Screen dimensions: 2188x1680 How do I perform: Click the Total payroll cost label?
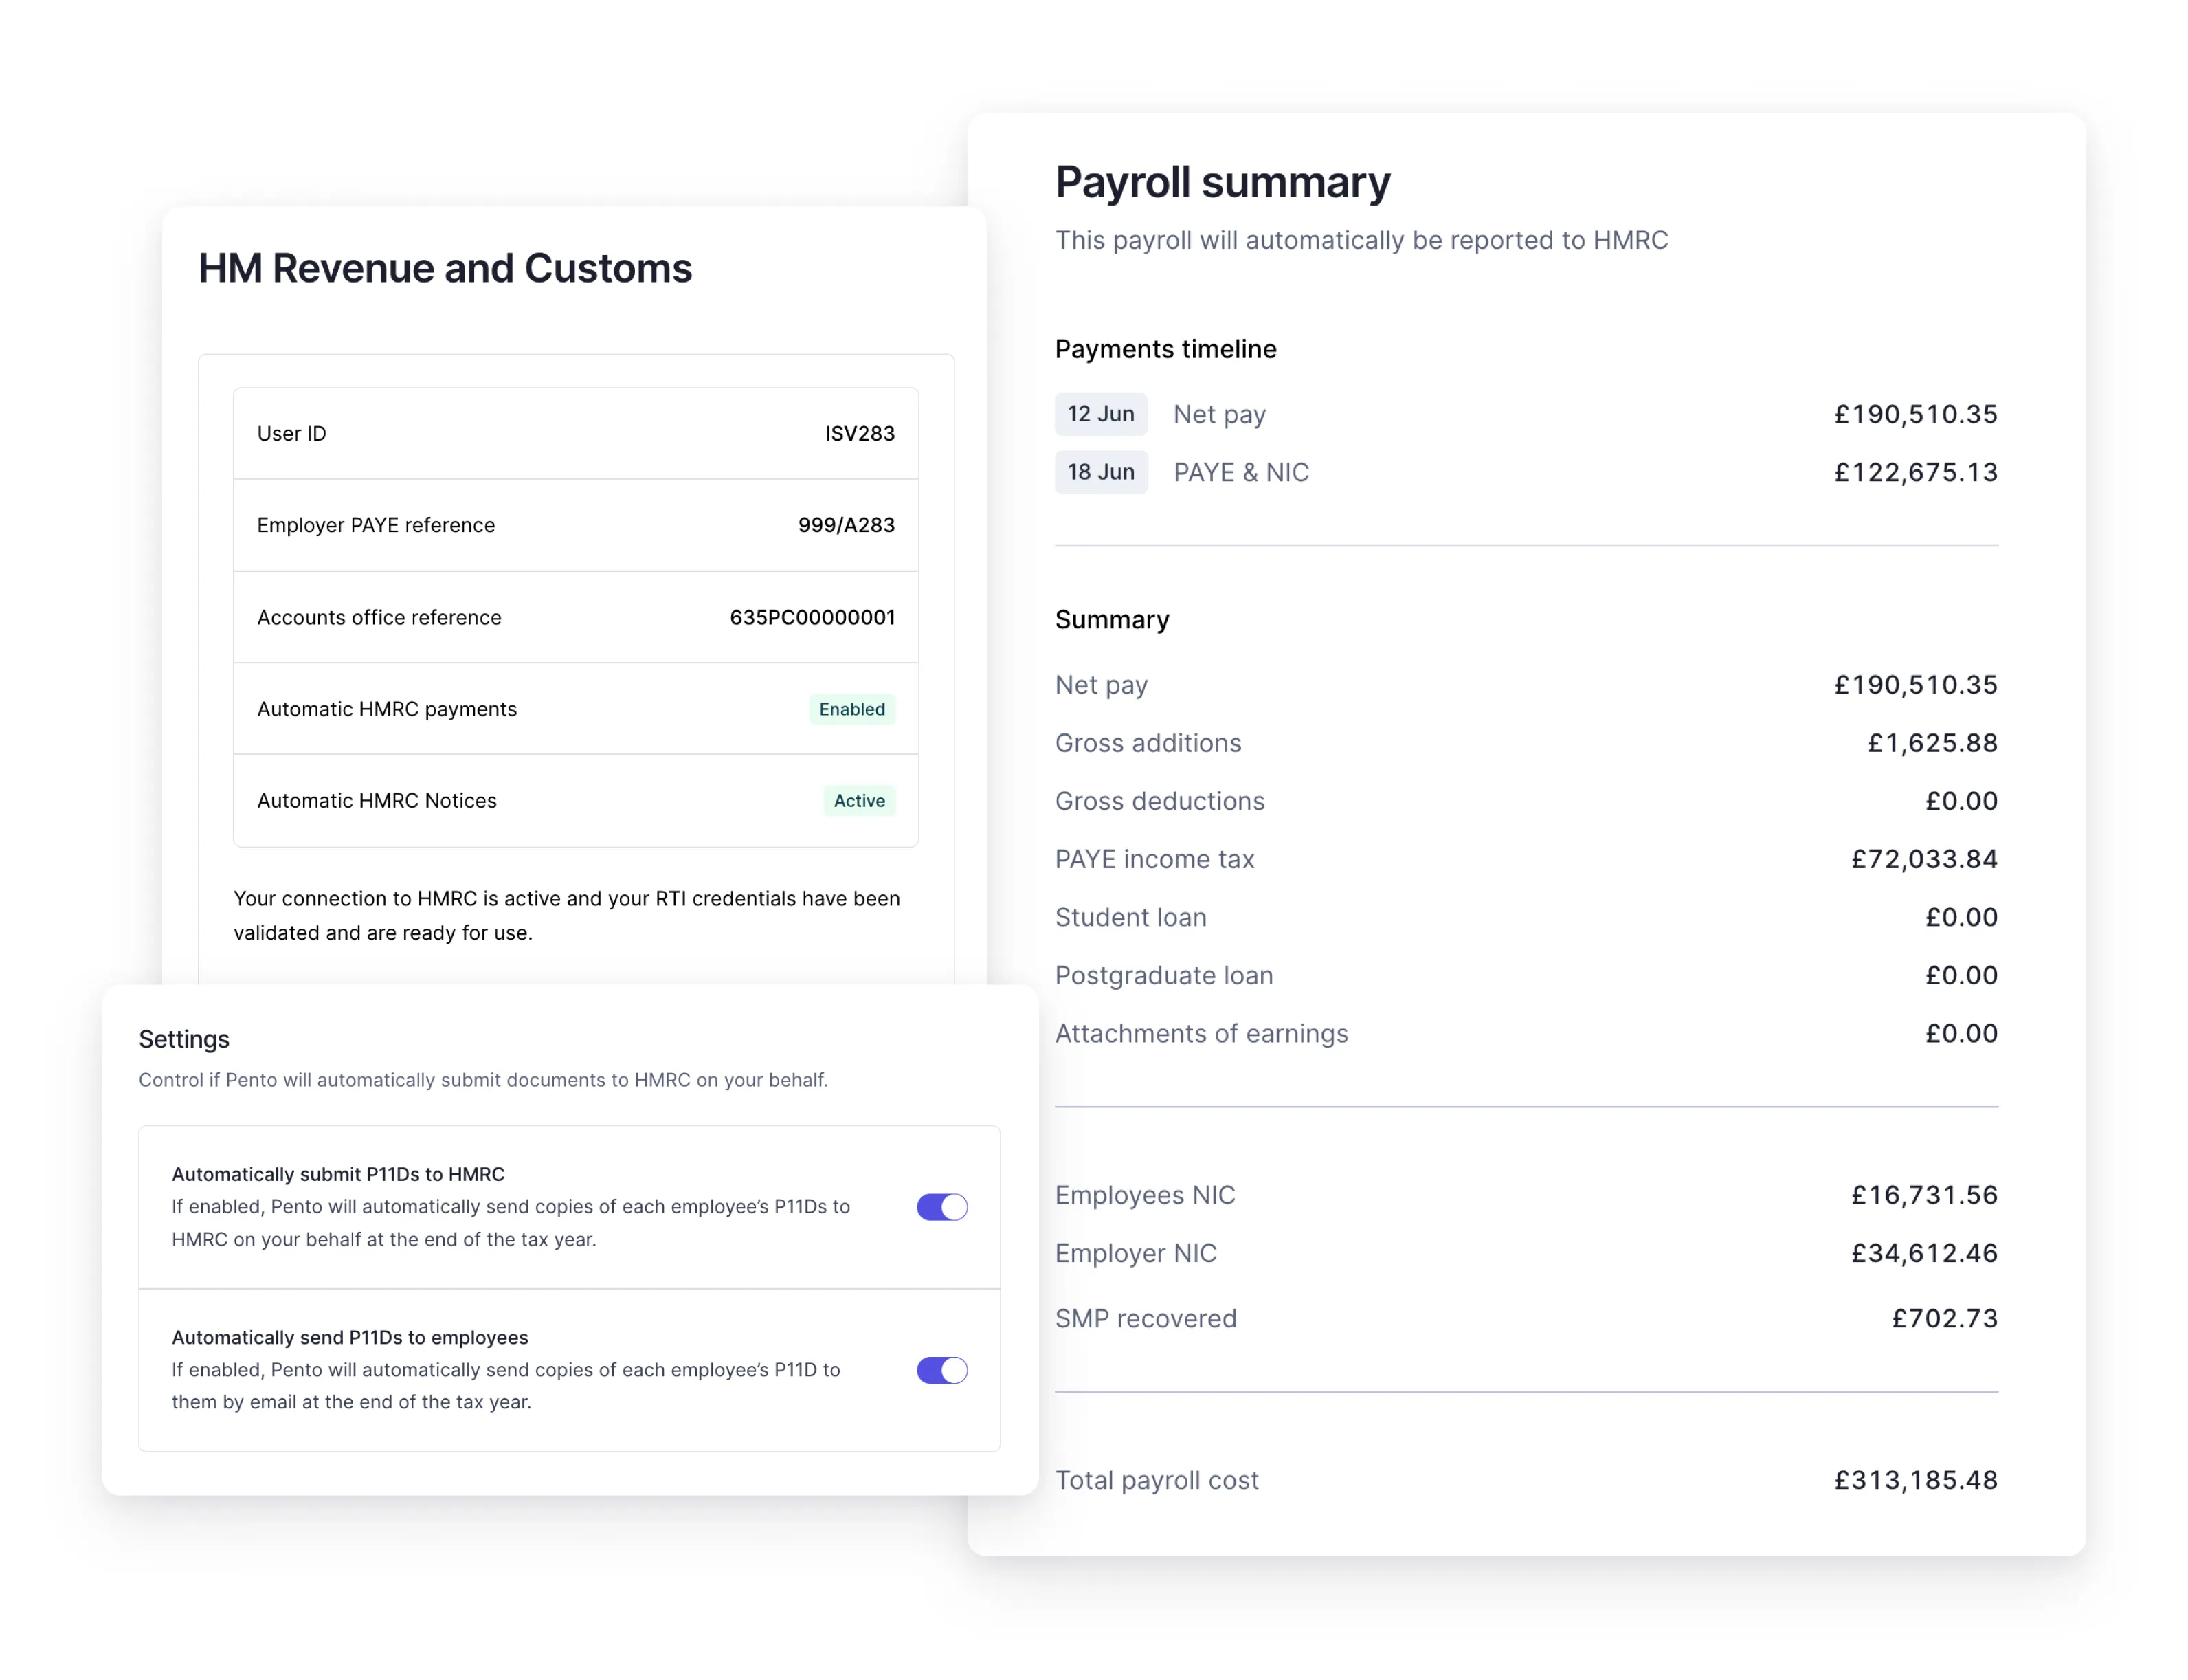pos(1157,1480)
